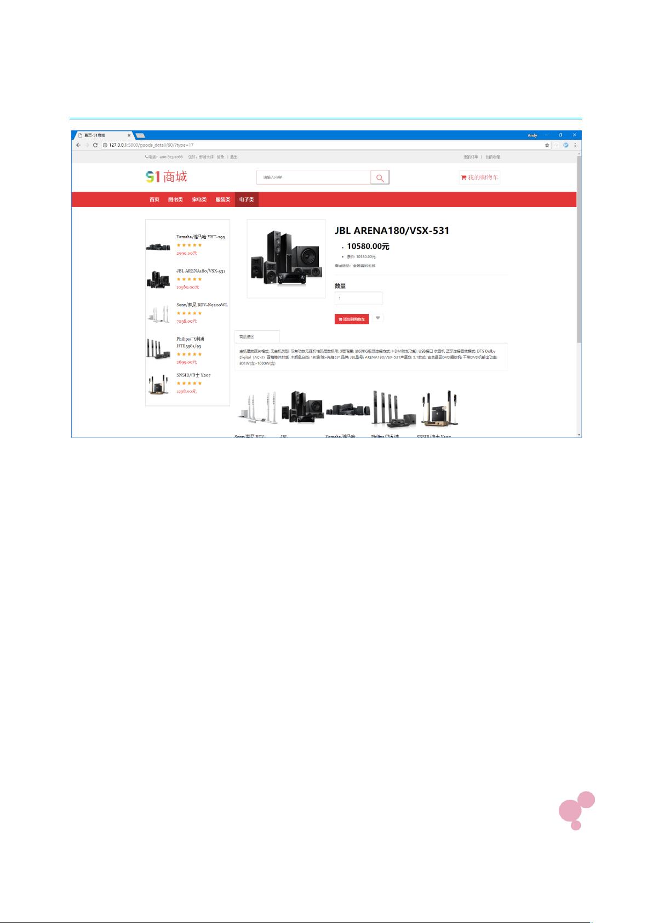This screenshot has height=923, width=653.
Task: Bookmark the page with the star icon
Action: point(547,145)
